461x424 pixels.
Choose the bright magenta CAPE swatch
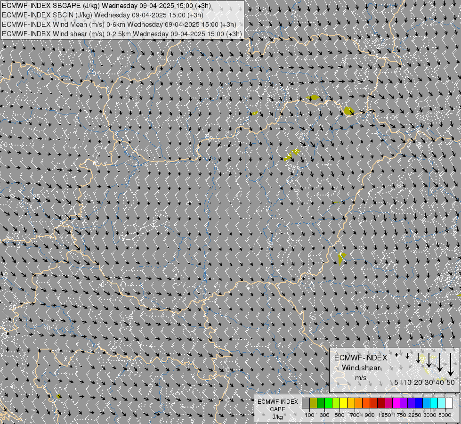396,403
